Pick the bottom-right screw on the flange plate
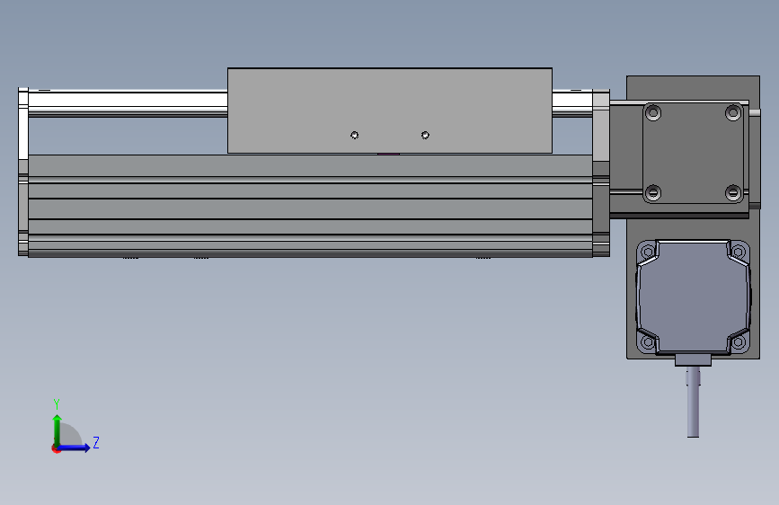Screen dimensions: 779x505 point(733,192)
